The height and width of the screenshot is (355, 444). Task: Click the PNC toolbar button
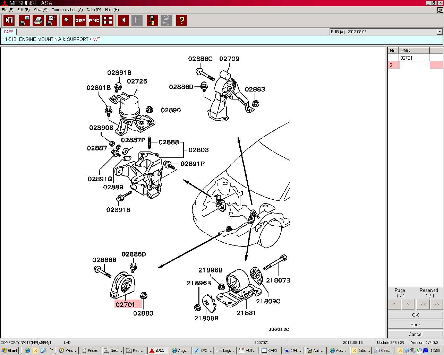(94, 20)
